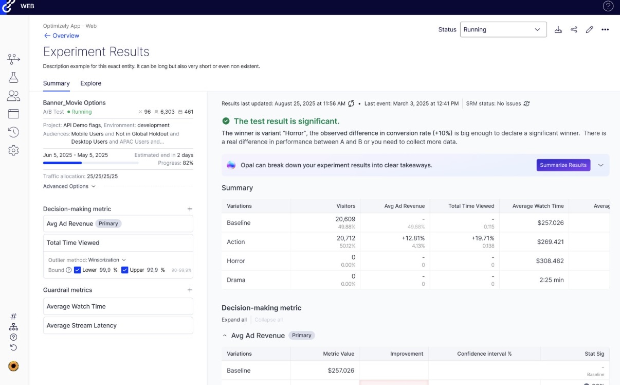620x385 pixels.
Task: Switch to the Explore tab
Action: point(90,83)
